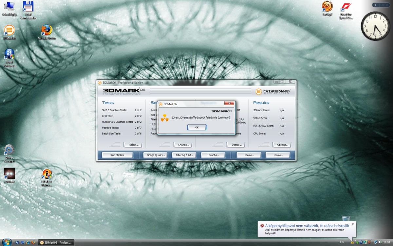The height and width of the screenshot is (246, 393).
Task: Dismiss the display driver notification balloon
Action: coord(353,225)
